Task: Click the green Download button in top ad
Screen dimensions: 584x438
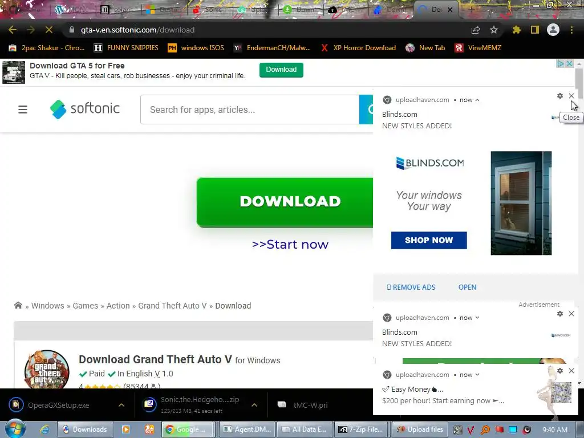Action: pos(281,70)
